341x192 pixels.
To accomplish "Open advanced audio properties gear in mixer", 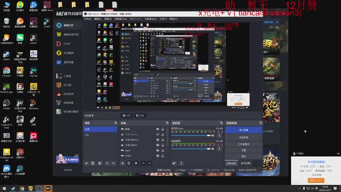I will 174,163.
